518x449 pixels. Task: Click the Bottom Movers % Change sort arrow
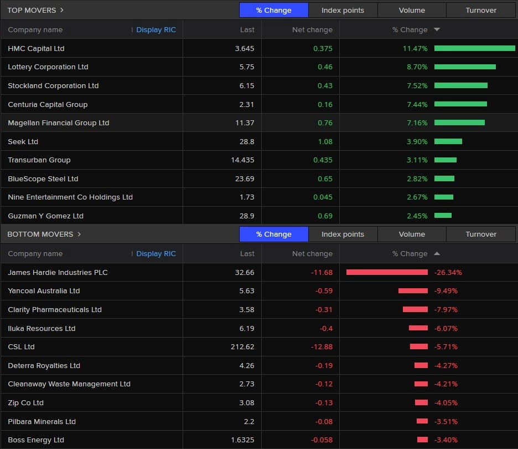[437, 254]
